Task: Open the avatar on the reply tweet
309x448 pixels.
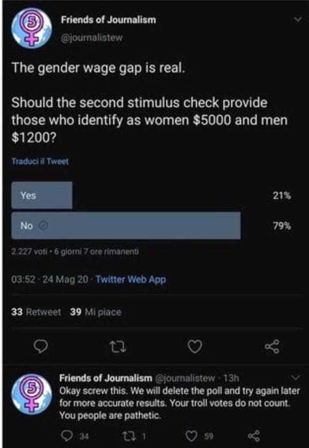Action: click(32, 394)
